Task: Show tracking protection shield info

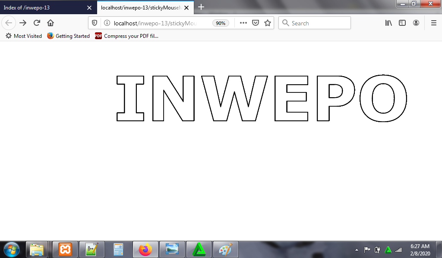Action: 95,23
